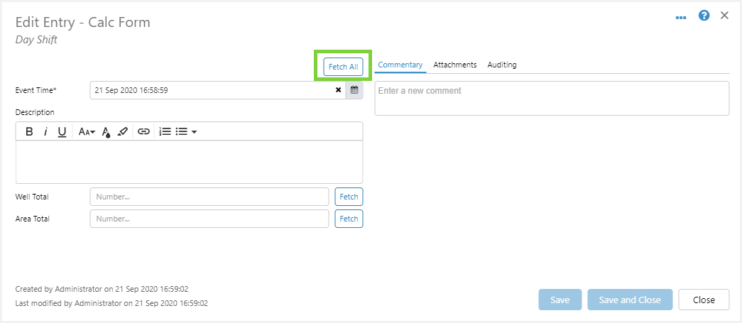Insert a hyperlink in the Description

[x=143, y=131]
